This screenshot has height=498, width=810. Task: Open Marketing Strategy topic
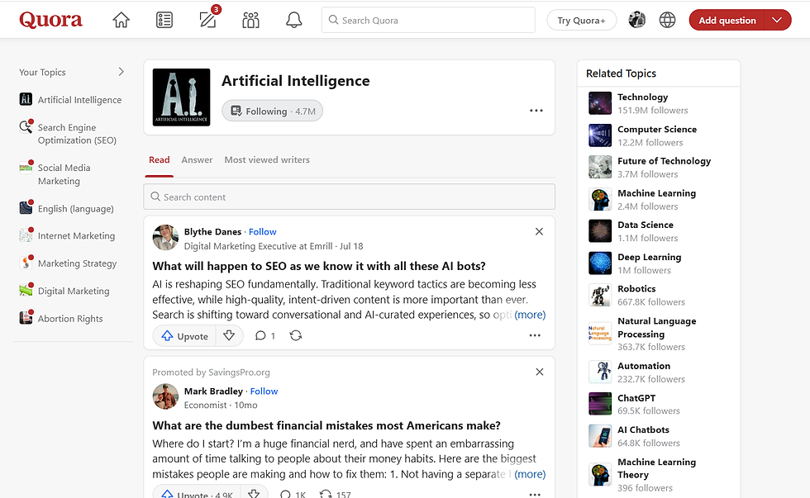[x=68, y=263]
